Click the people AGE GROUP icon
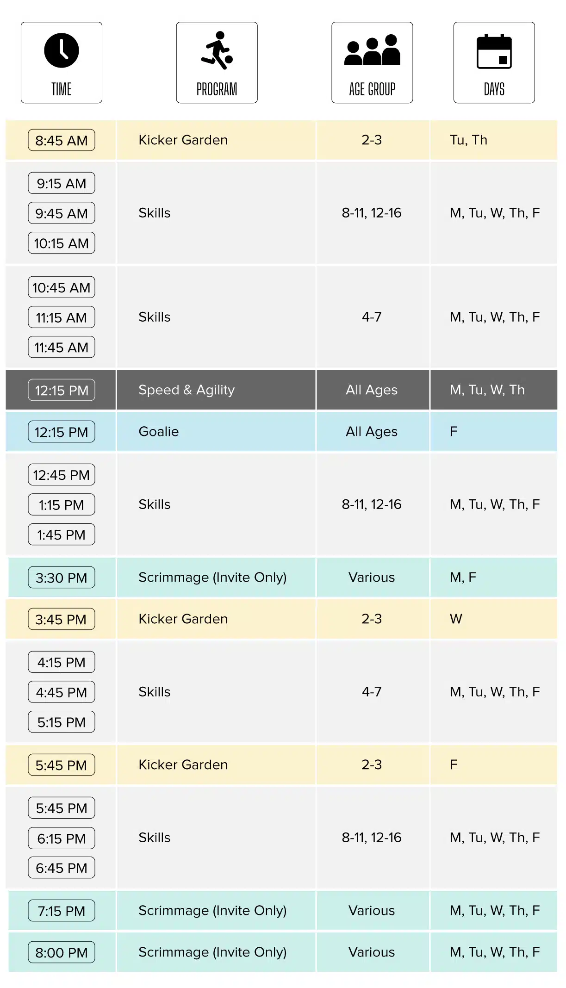The height and width of the screenshot is (988, 566). click(x=372, y=50)
